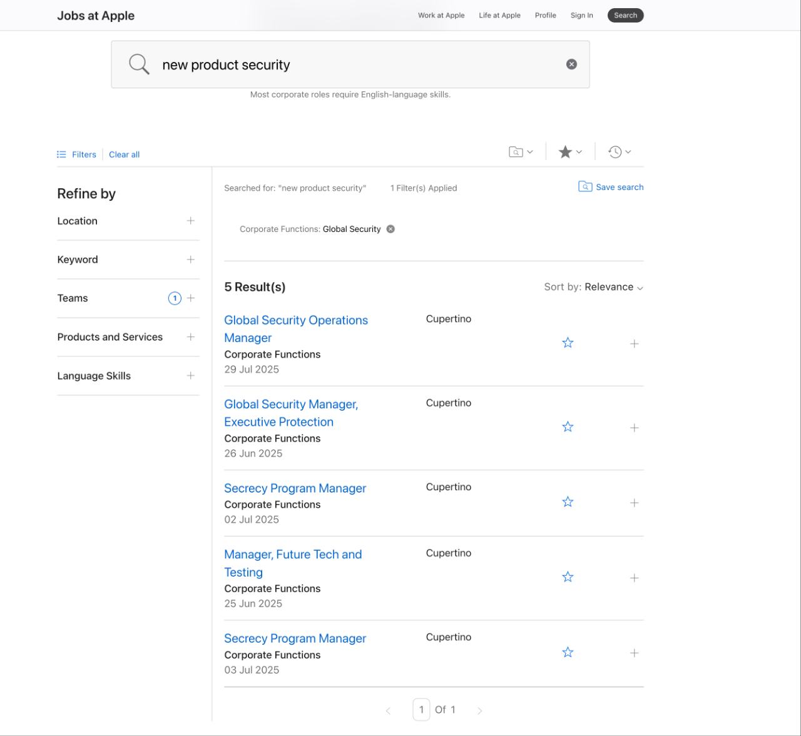Open recent history clock dropdown

pyautogui.click(x=620, y=152)
